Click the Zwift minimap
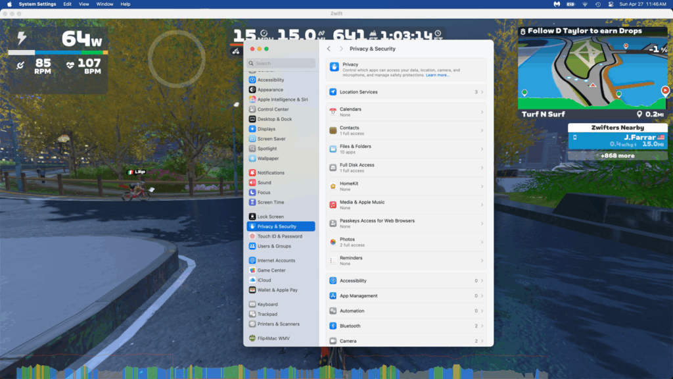Screen dimensions: 673x379 (593, 72)
